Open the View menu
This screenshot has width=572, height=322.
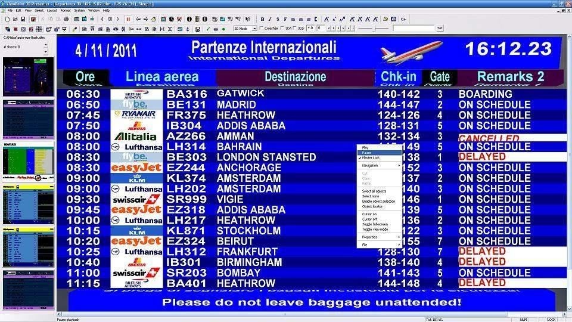pos(28,11)
